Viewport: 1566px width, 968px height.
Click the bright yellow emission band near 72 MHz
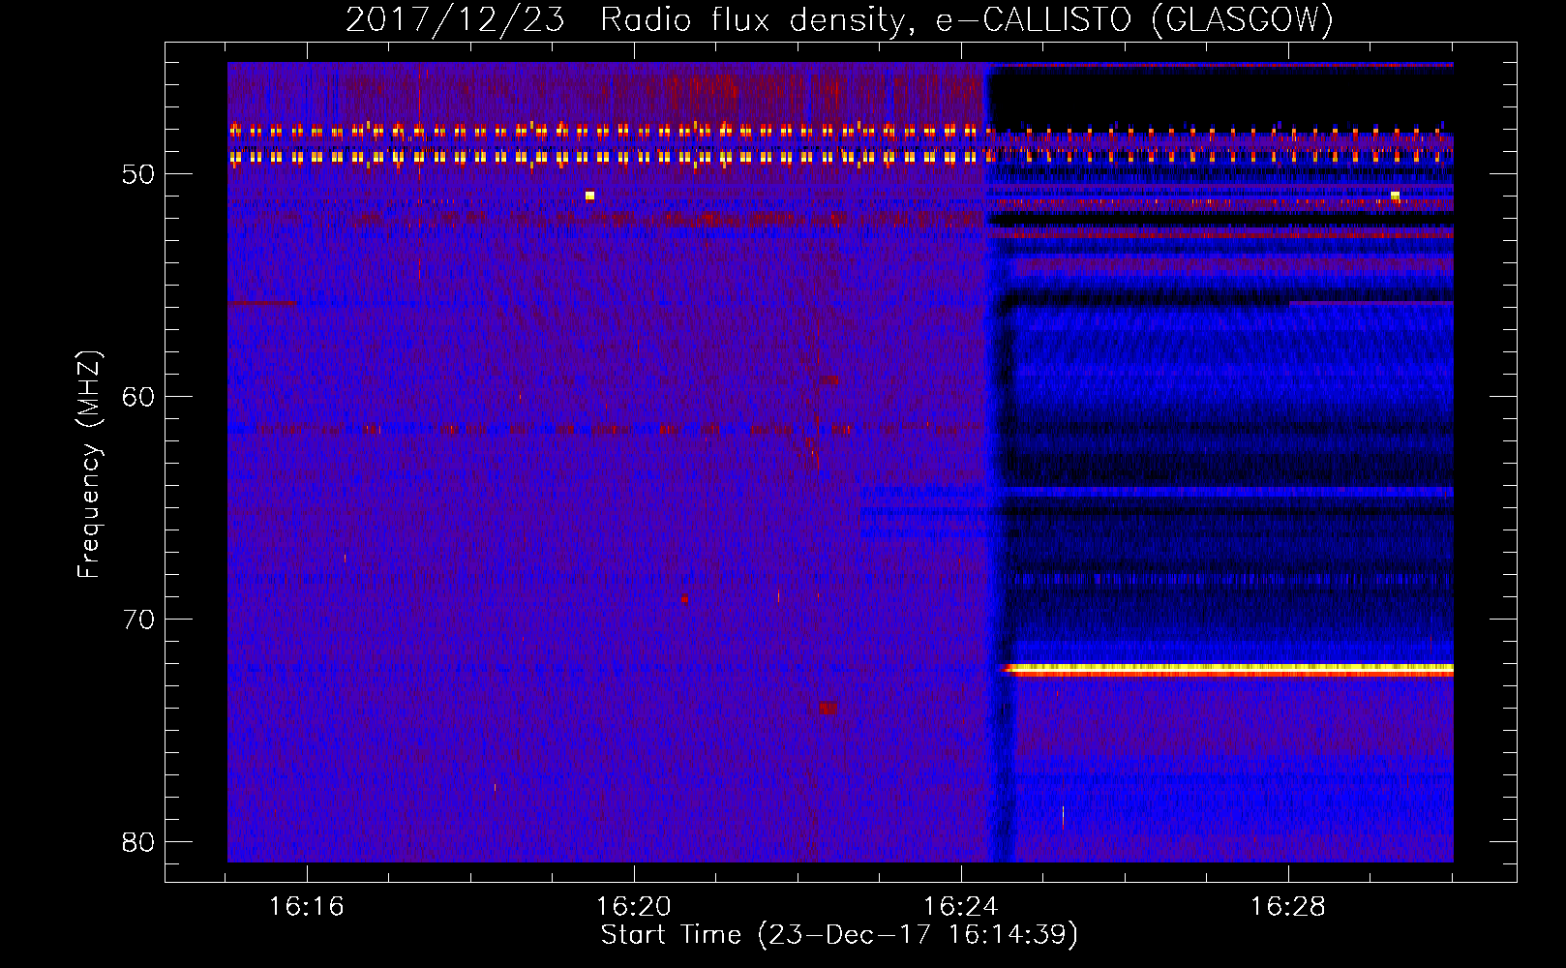click(1229, 668)
